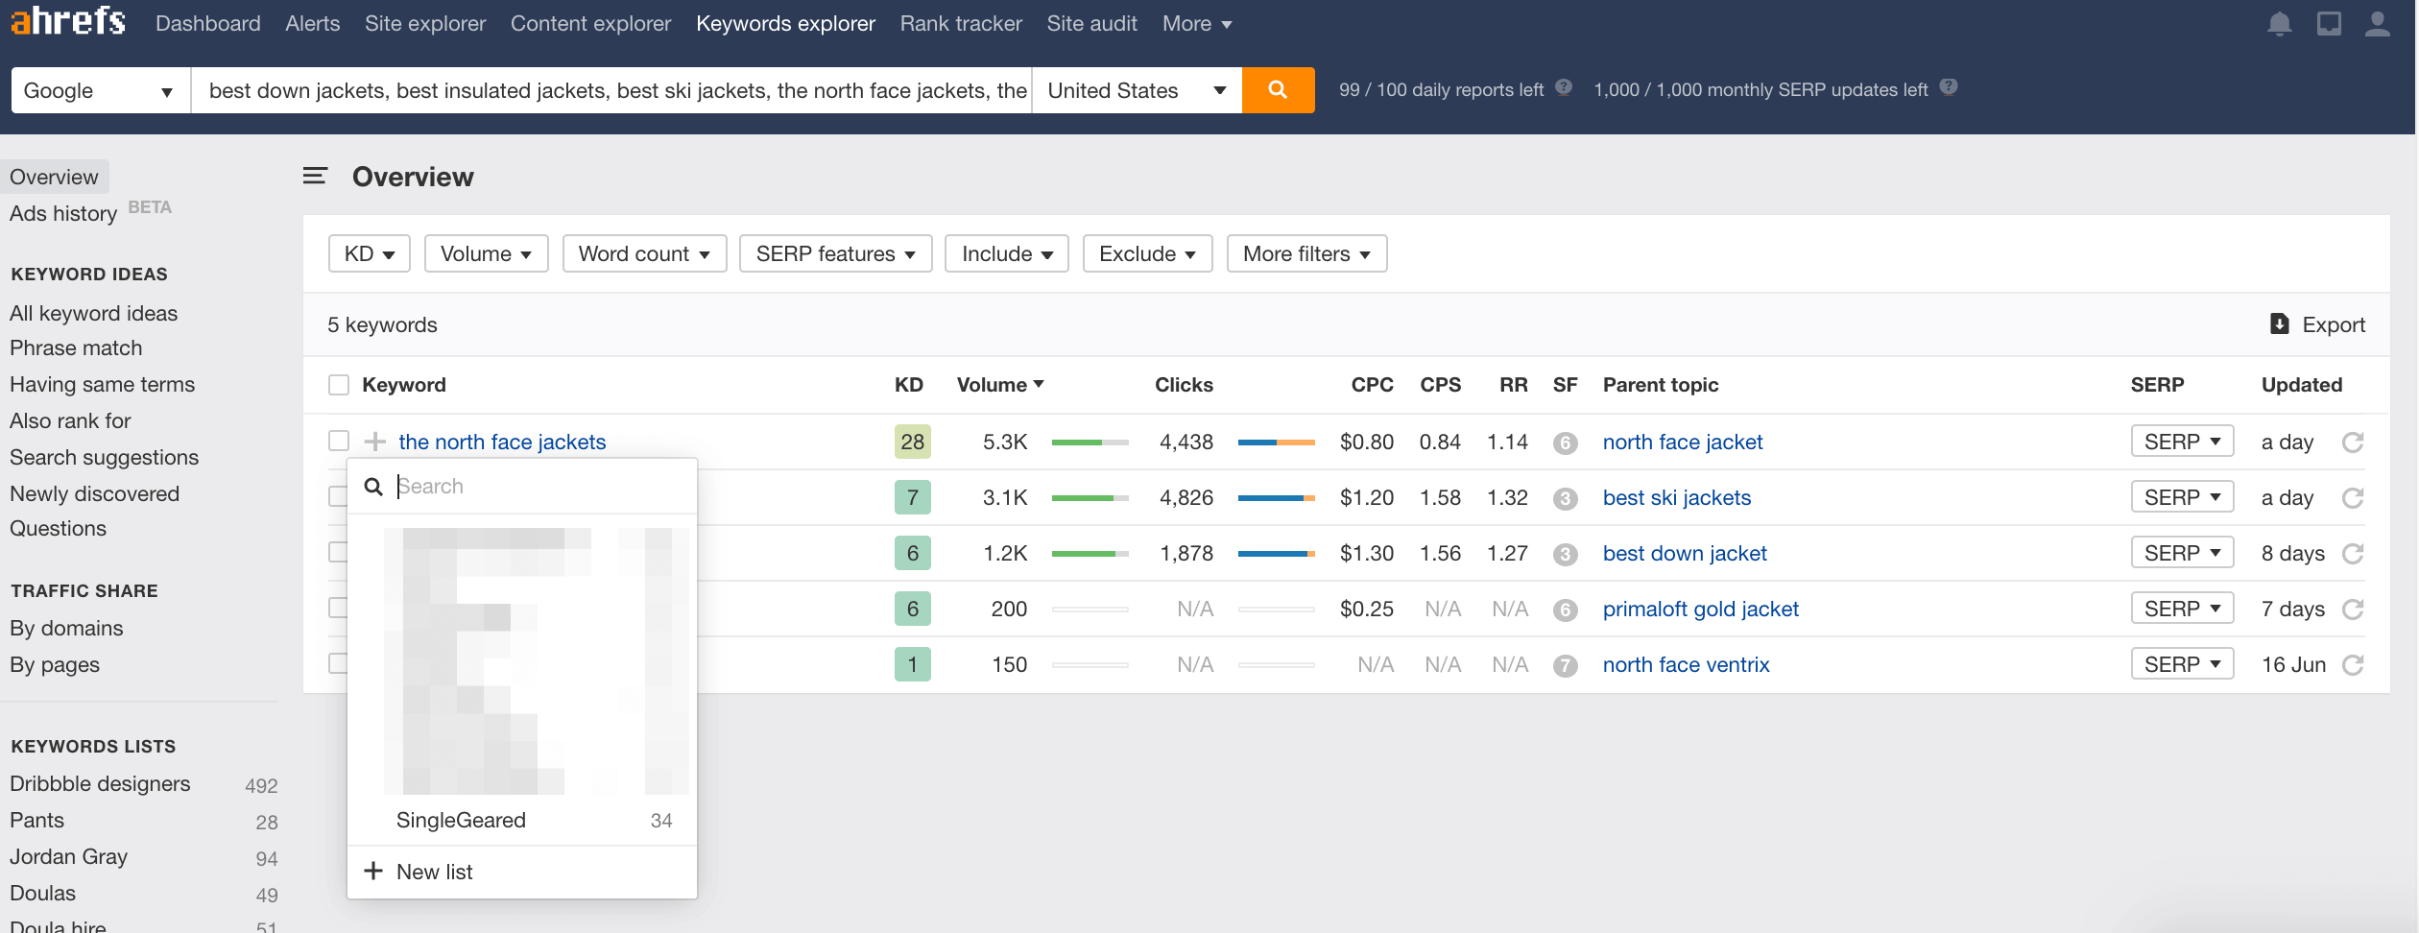Open SERP dropdown for north face ventrix
Image resolution: width=2419 pixels, height=933 pixels.
(x=2182, y=664)
